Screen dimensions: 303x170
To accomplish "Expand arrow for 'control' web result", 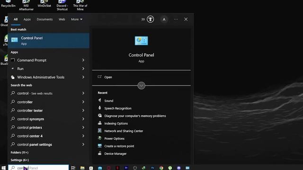I will pyautogui.click(x=83, y=93).
